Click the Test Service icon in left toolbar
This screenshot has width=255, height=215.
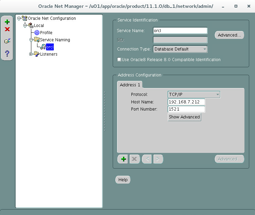7,41
